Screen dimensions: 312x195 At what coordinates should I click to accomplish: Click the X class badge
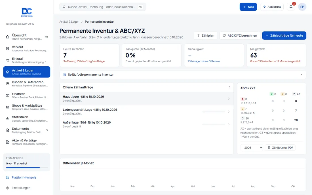(271, 94)
